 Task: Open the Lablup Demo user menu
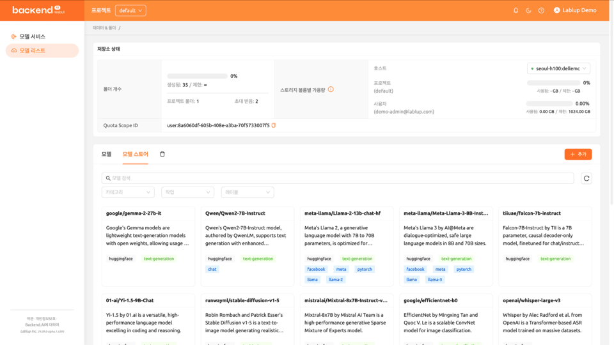click(x=575, y=10)
